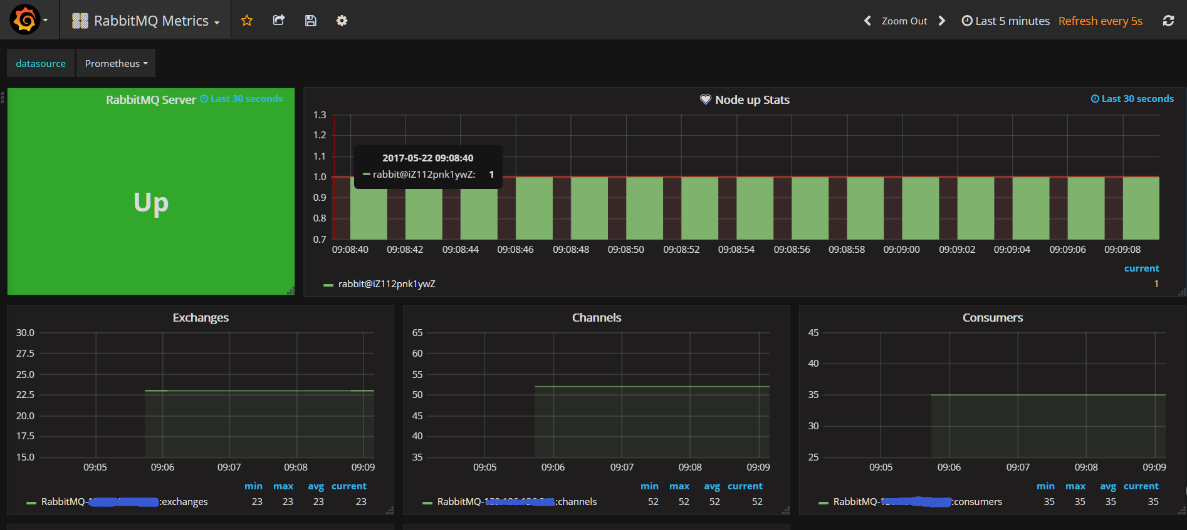Click Channels panel resize handle
This screenshot has height=530, width=1187.
pos(786,511)
